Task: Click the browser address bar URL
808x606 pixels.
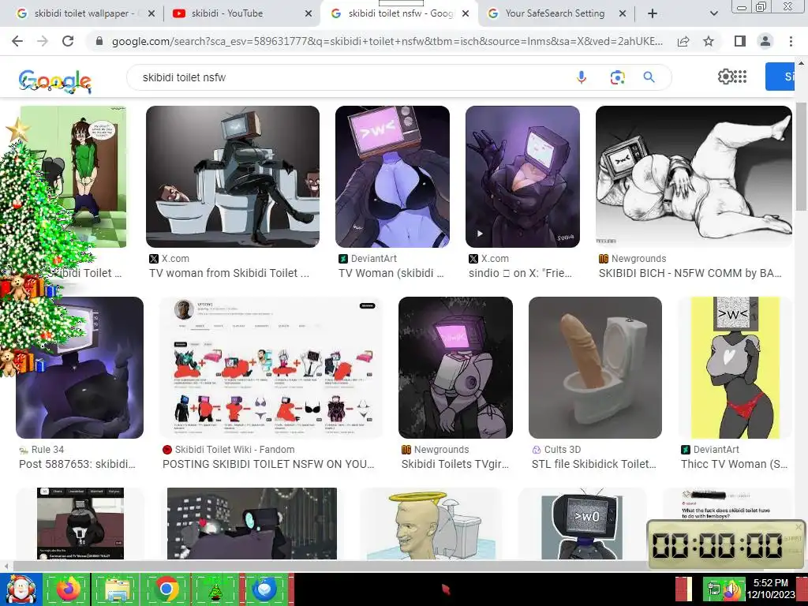Action: pyautogui.click(x=387, y=41)
